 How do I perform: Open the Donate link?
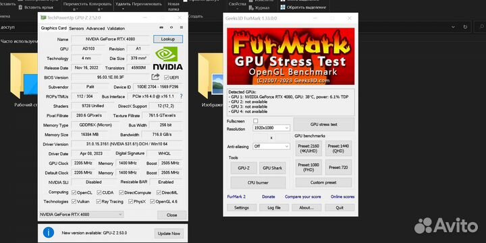coord(269,197)
